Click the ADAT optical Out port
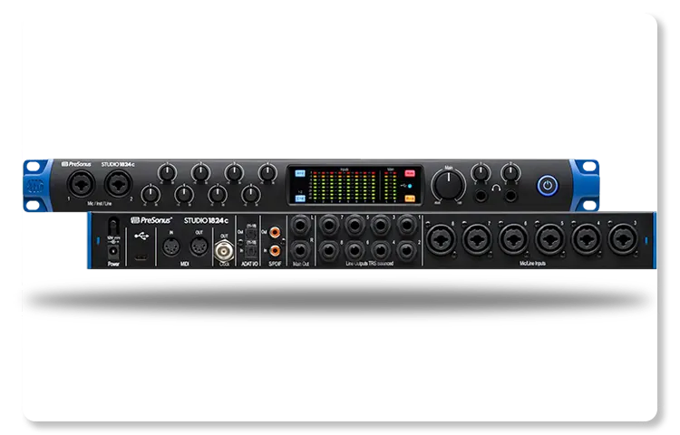680x435 pixels. click(x=251, y=234)
